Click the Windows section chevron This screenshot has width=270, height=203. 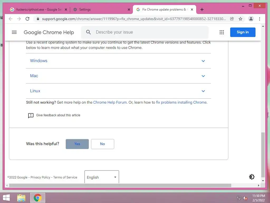tap(203, 61)
